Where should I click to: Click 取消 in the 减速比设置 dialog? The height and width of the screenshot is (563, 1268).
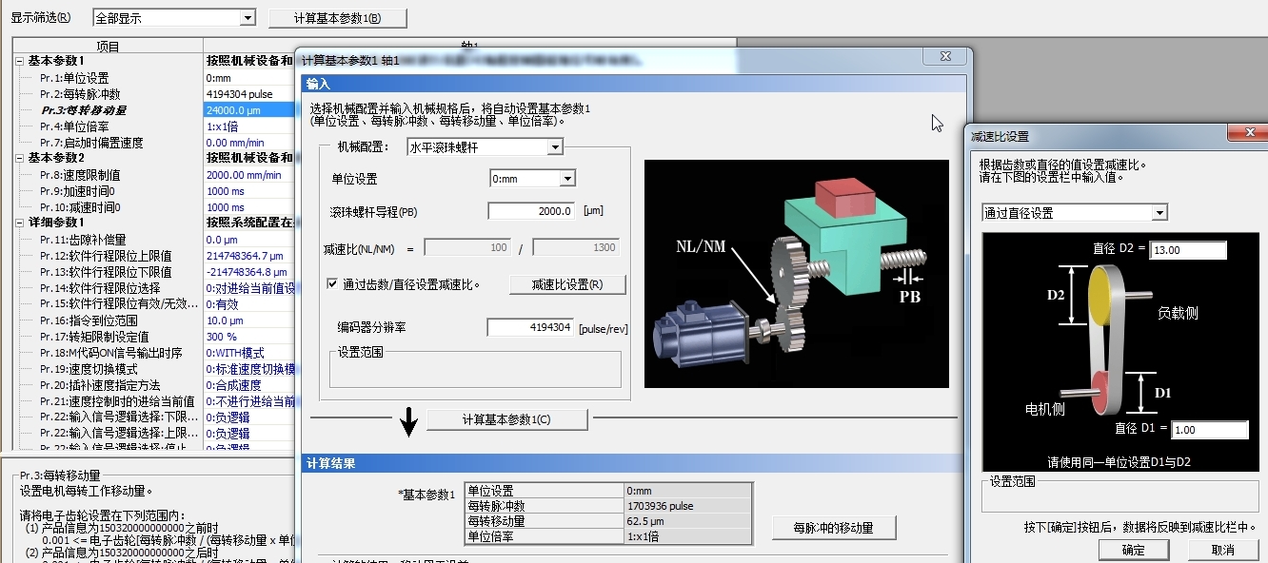click(x=1223, y=550)
